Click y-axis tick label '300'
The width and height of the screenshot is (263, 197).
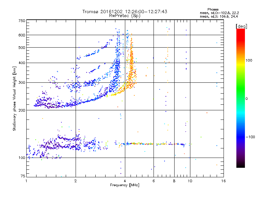coord(22,83)
